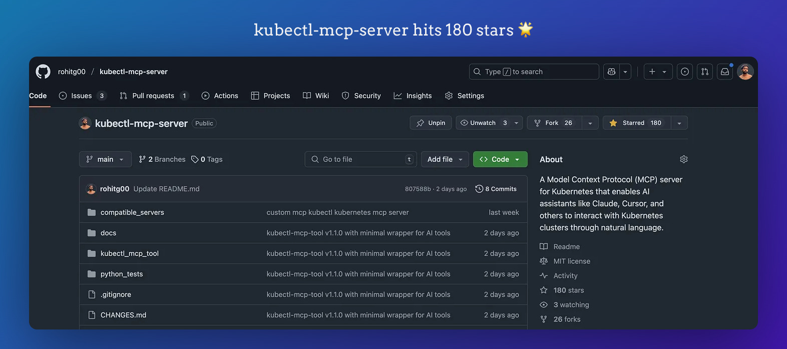Open the Copilot chat icon
787x349 pixels.
tap(611, 72)
